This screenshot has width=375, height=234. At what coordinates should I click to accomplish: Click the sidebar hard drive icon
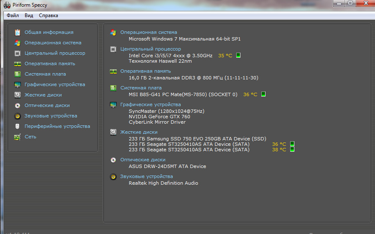(18, 95)
